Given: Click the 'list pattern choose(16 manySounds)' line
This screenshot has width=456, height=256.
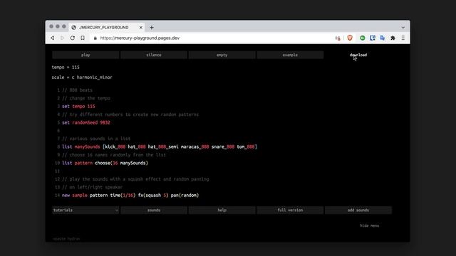Looking at the screenshot, I should click(105, 163).
